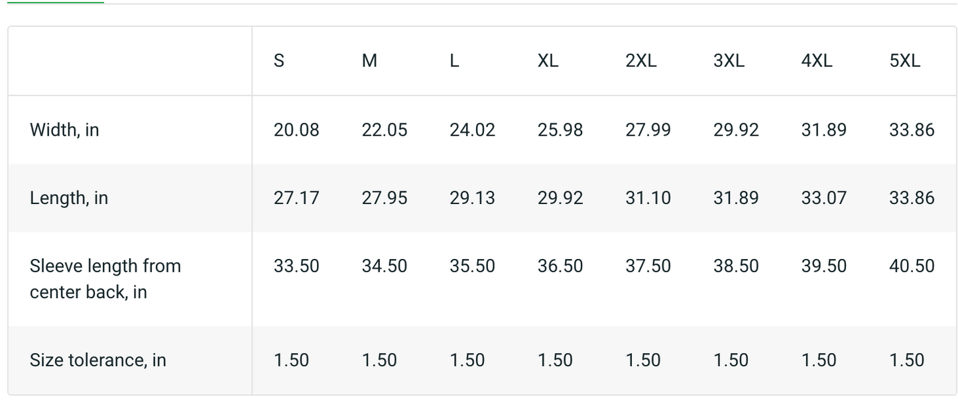
Task: Click the M size column header
Action: pos(369,61)
